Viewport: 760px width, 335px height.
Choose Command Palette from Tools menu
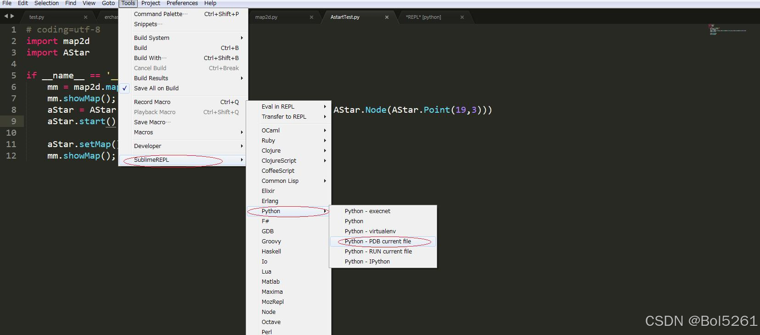tap(183, 14)
